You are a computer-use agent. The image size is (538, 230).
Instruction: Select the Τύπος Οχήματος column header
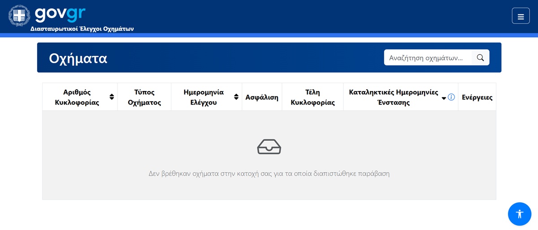[x=144, y=97]
